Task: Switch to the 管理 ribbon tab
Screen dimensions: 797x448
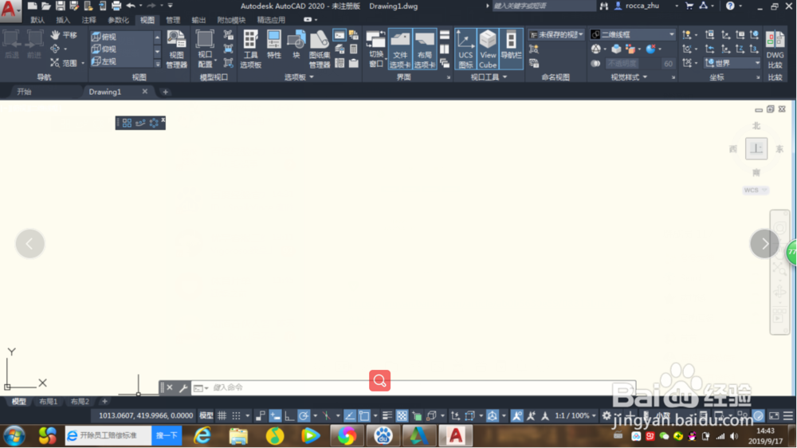Action: pos(173,20)
